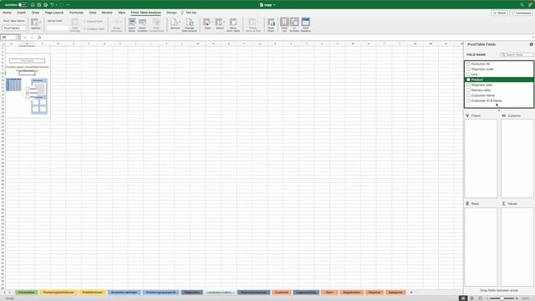Check the Shipment date field
The image size is (535, 301).
(468, 84)
